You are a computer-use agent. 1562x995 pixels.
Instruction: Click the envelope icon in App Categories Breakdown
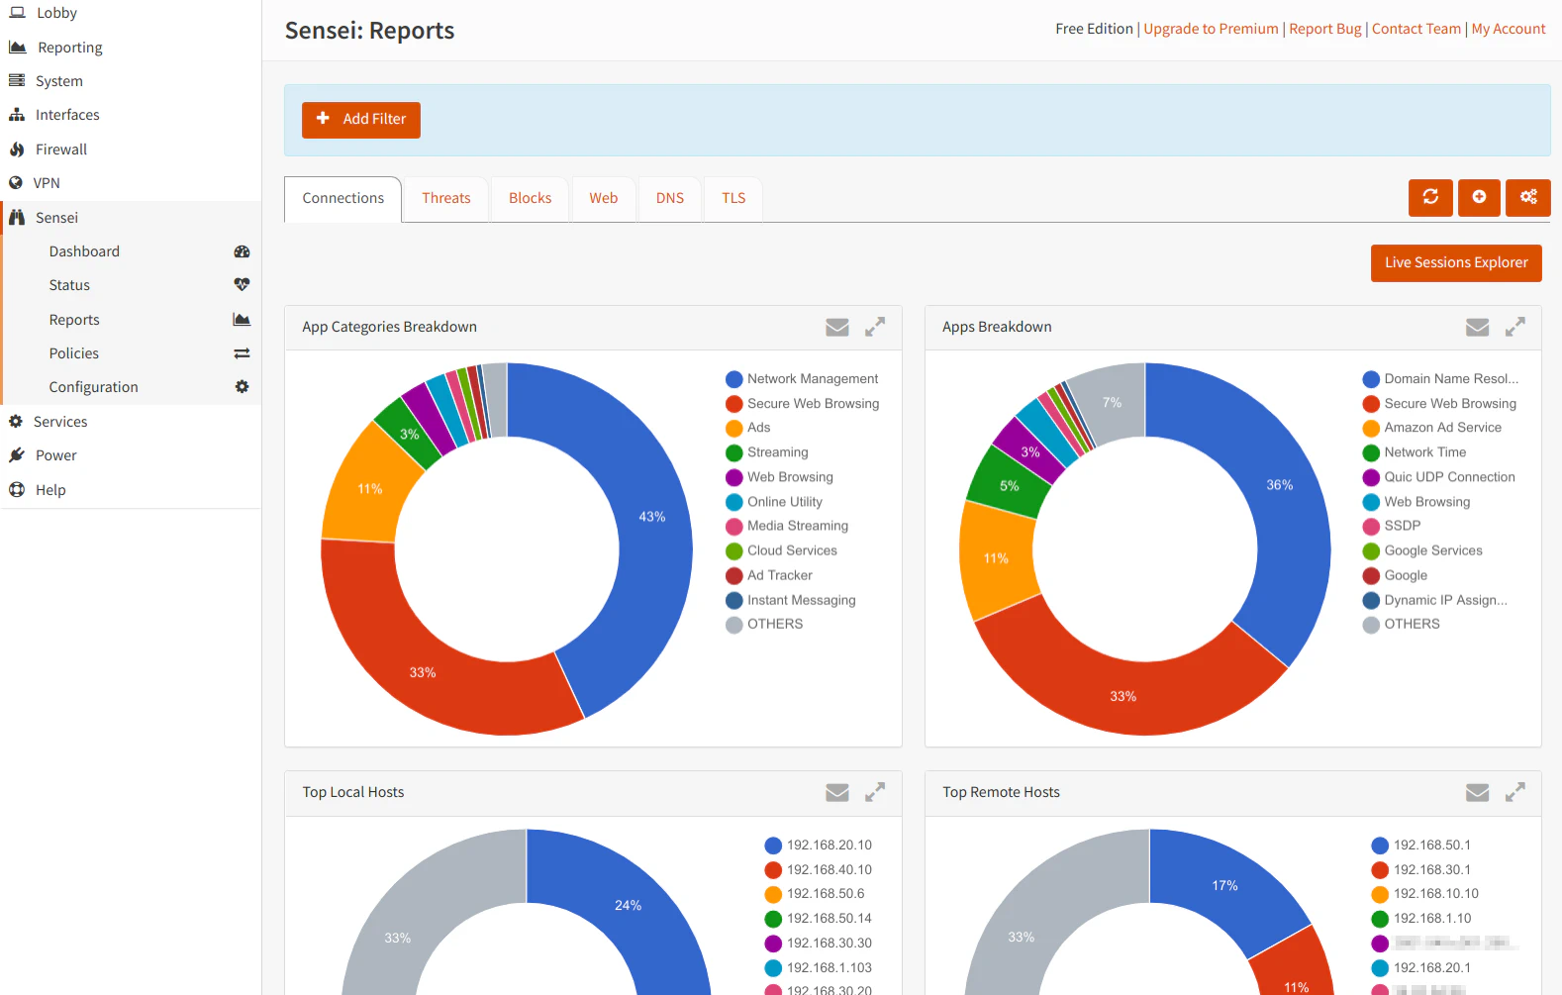tap(837, 327)
